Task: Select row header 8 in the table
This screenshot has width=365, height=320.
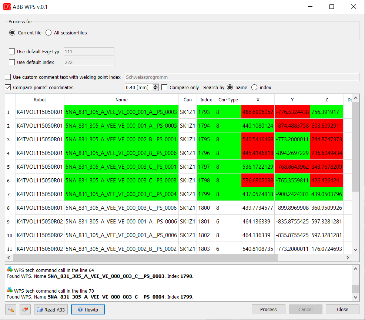Action: pyautogui.click(x=10, y=208)
